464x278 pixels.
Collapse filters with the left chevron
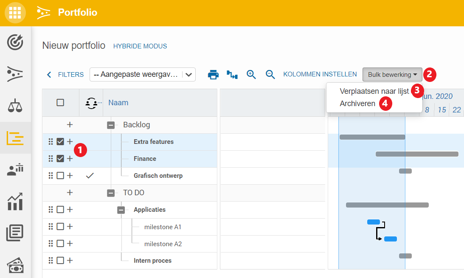click(x=49, y=75)
